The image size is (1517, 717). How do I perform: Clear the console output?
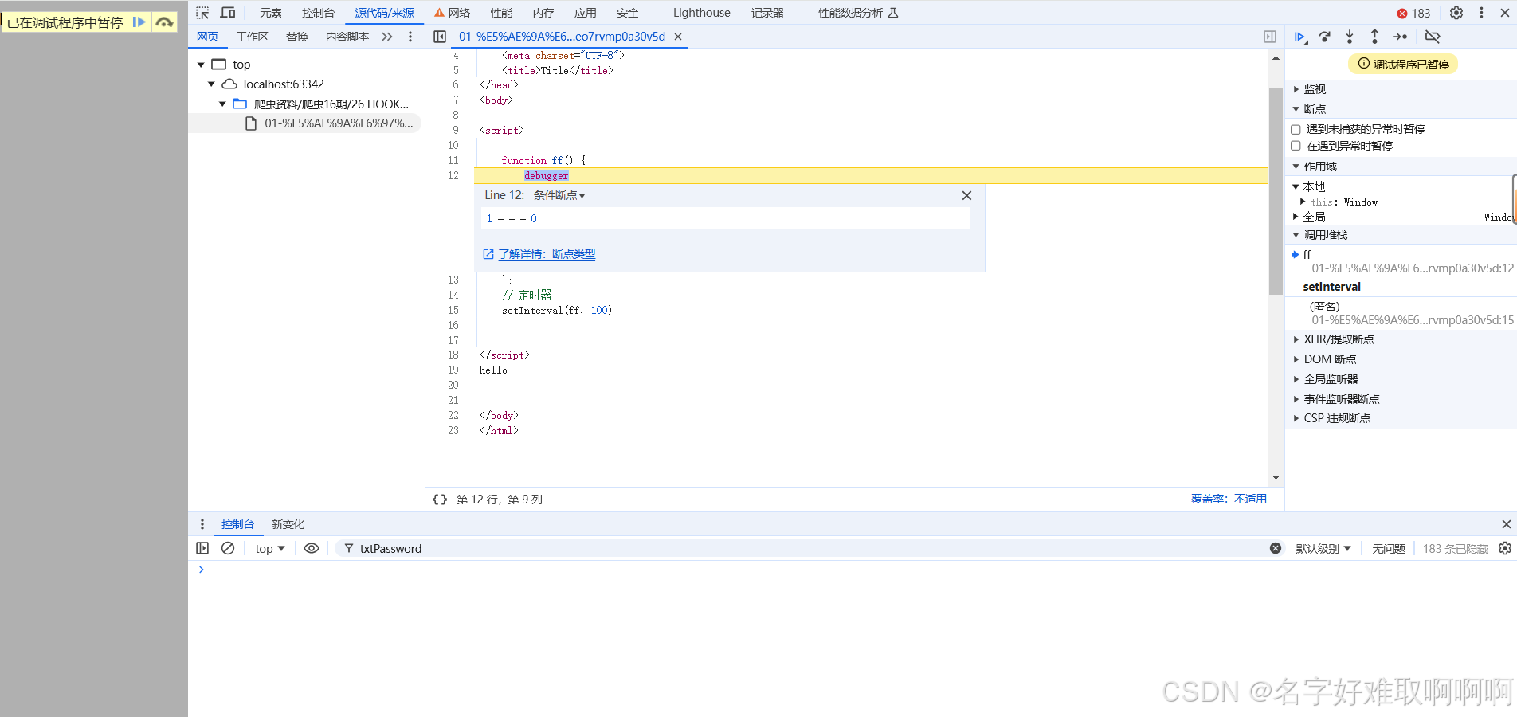pos(229,548)
